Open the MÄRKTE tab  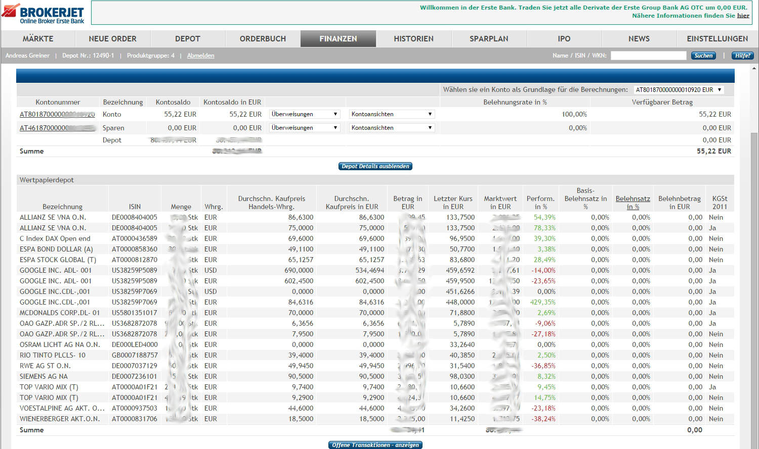click(x=38, y=39)
